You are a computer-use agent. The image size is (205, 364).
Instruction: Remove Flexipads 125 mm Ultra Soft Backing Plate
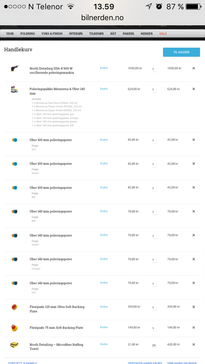pyautogui.click(x=194, y=307)
